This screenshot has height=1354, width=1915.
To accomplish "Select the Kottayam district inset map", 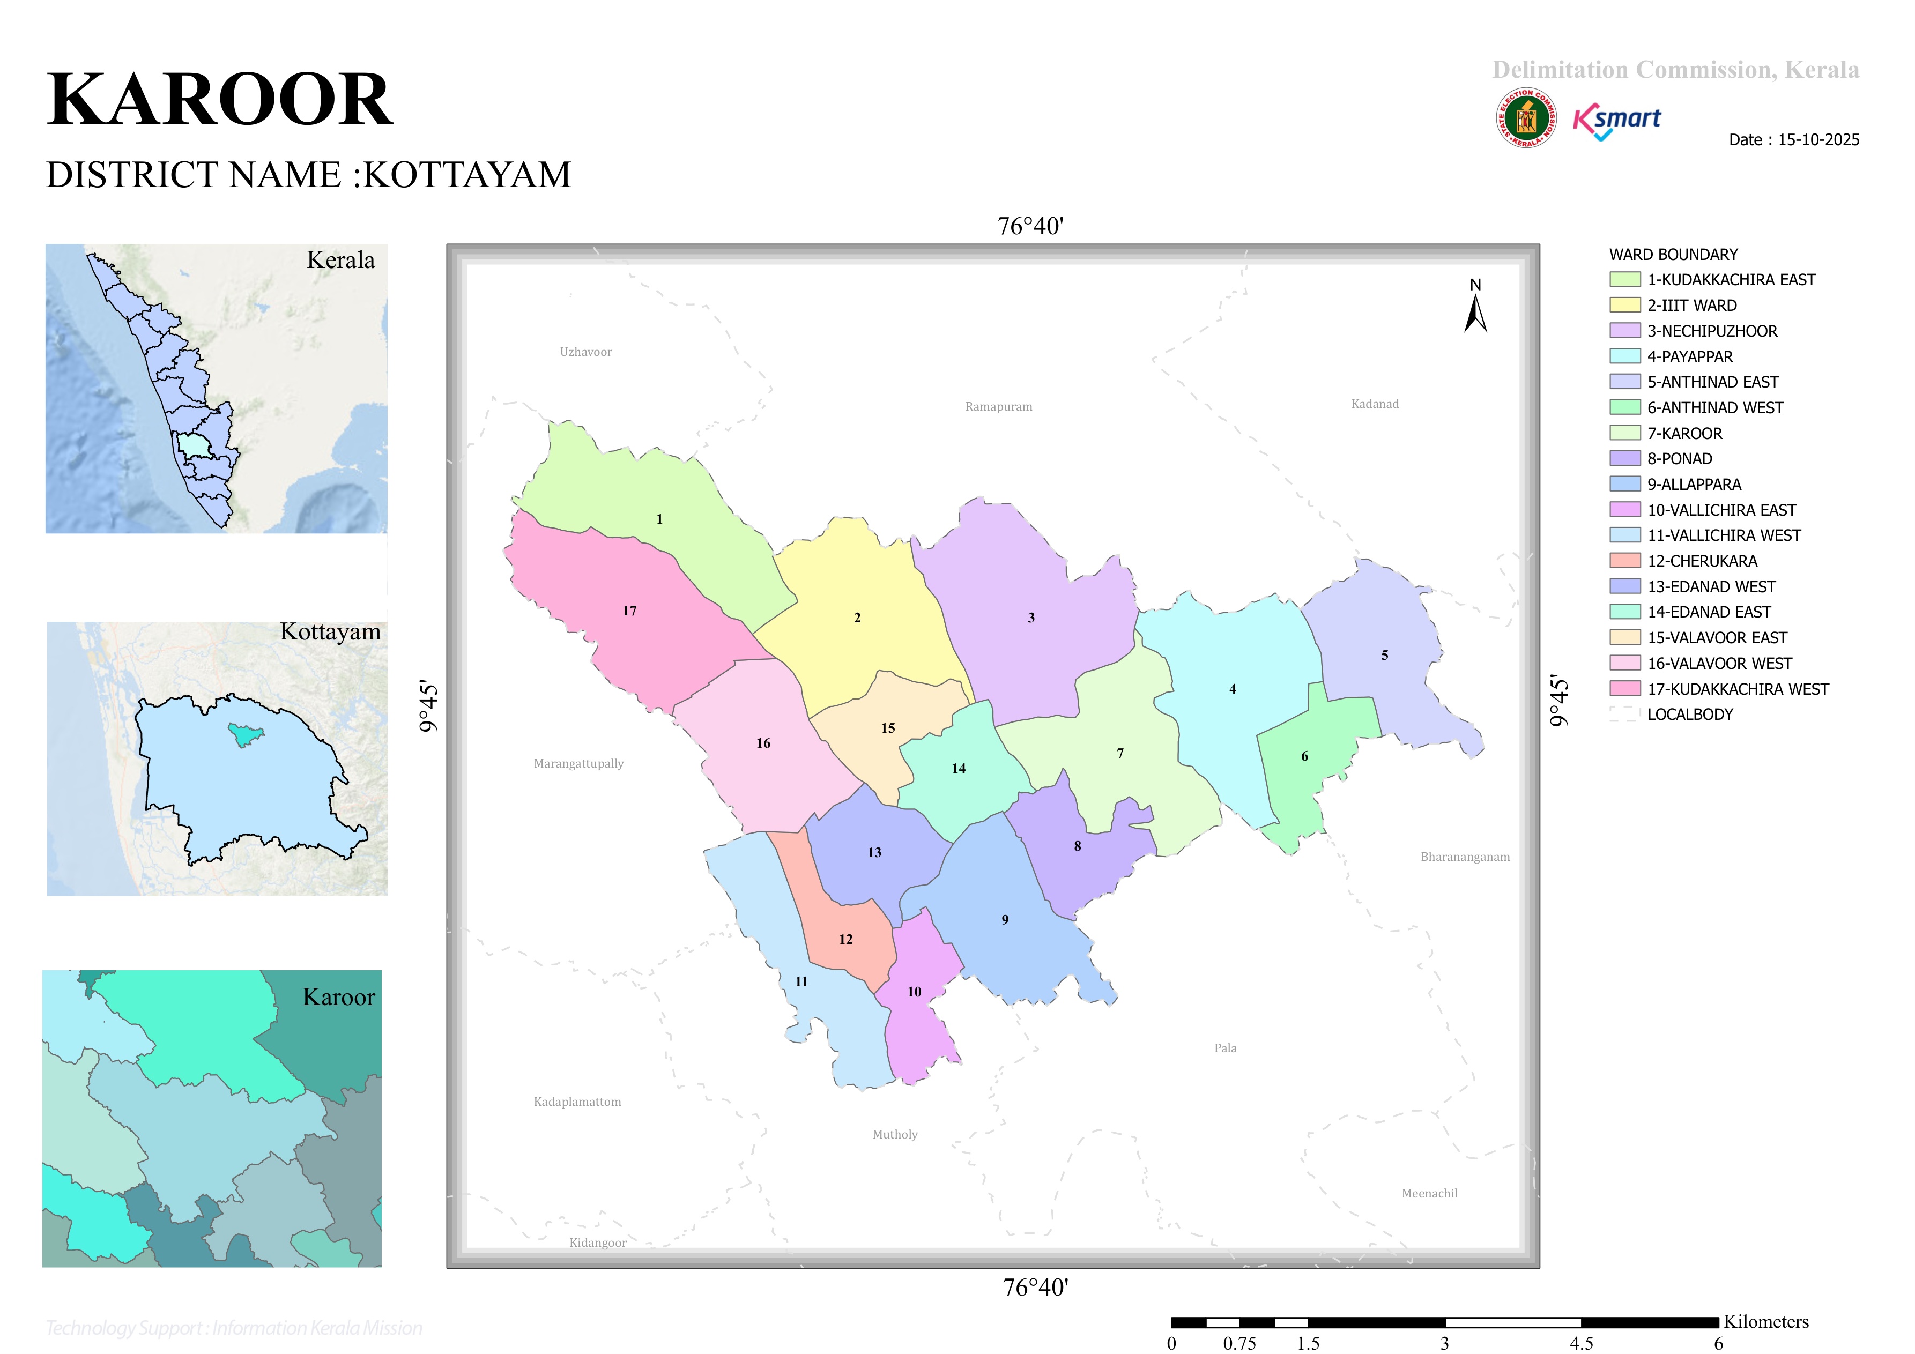I will (217, 758).
